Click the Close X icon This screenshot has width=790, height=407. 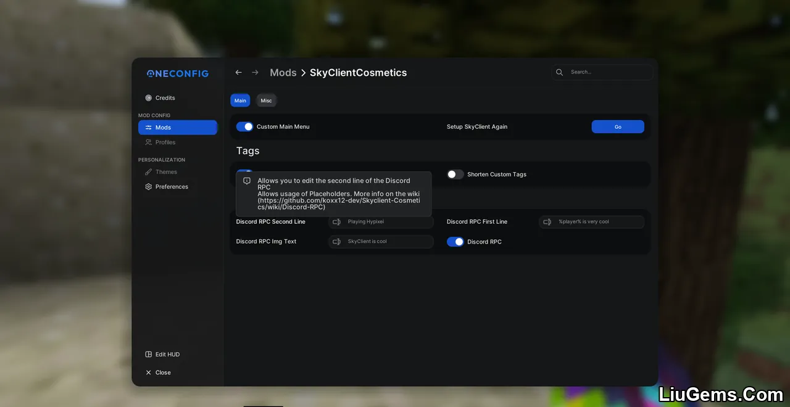pyautogui.click(x=148, y=372)
